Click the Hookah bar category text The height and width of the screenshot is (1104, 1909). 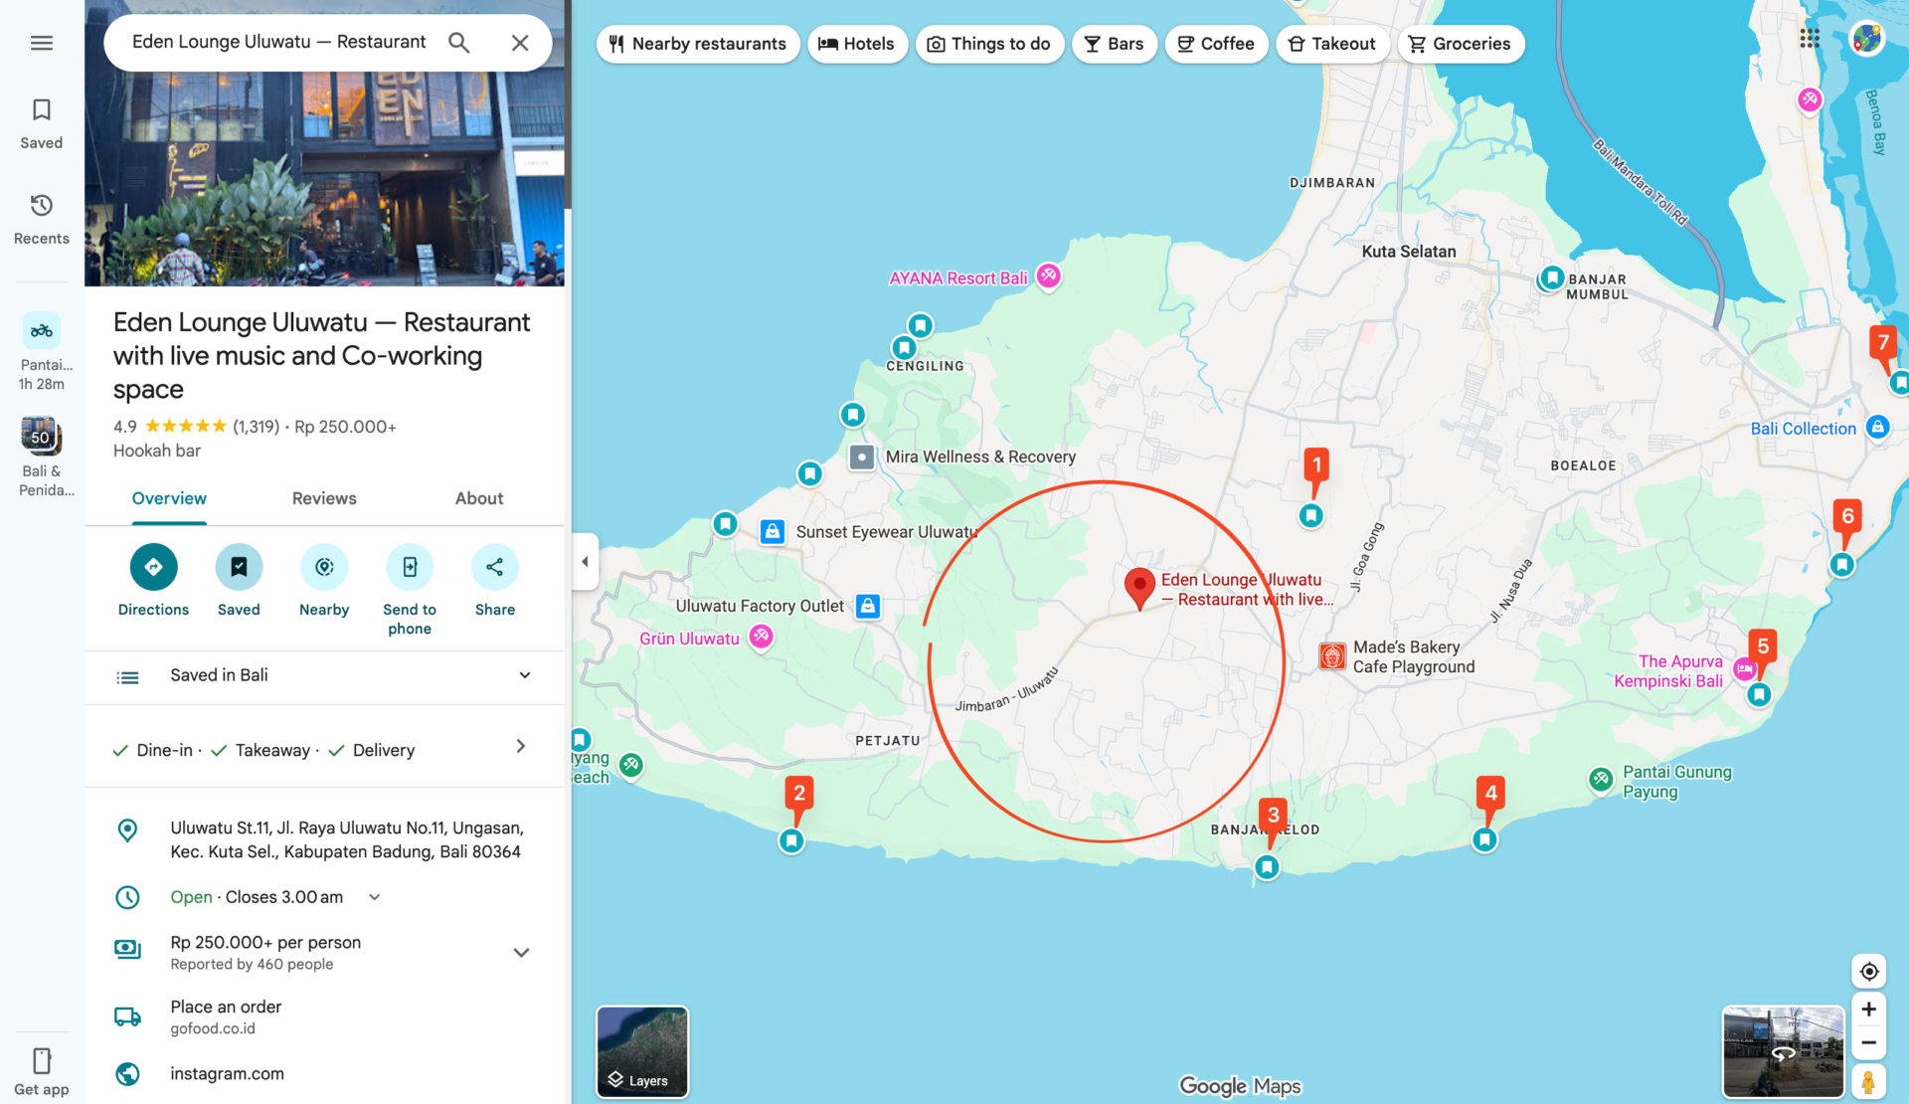(x=157, y=451)
